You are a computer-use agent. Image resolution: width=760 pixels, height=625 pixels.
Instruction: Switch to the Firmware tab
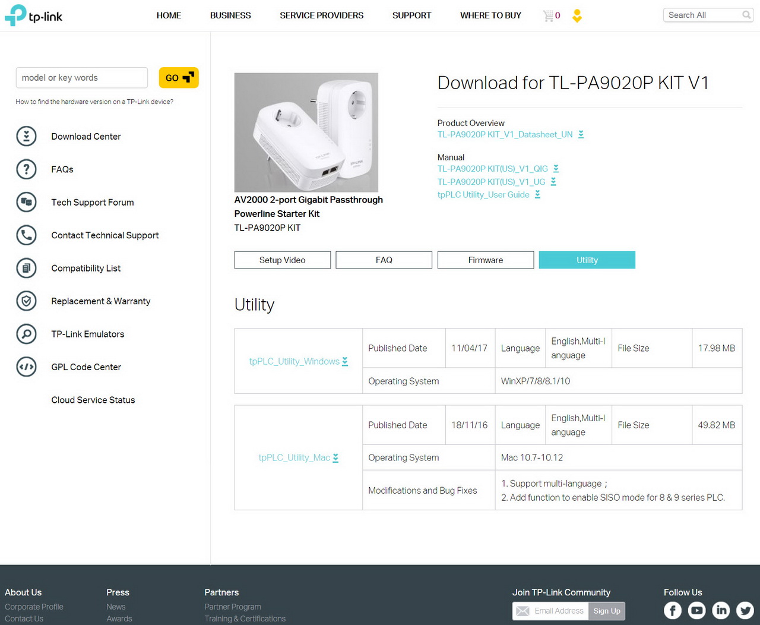coord(486,260)
